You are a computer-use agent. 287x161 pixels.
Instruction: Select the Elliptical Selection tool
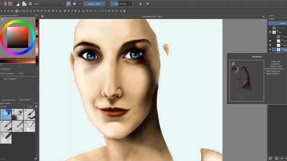click(99, 11)
